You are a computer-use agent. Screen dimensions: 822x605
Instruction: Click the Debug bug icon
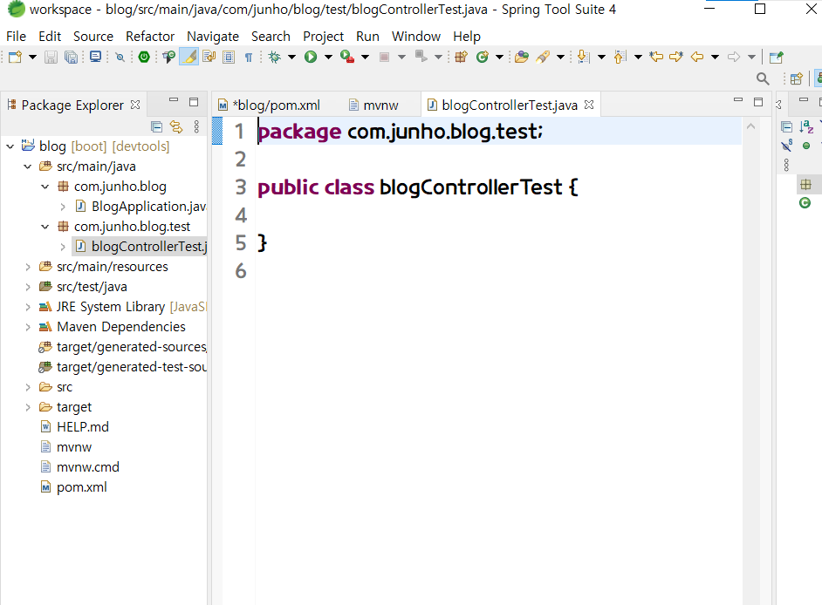[275, 57]
